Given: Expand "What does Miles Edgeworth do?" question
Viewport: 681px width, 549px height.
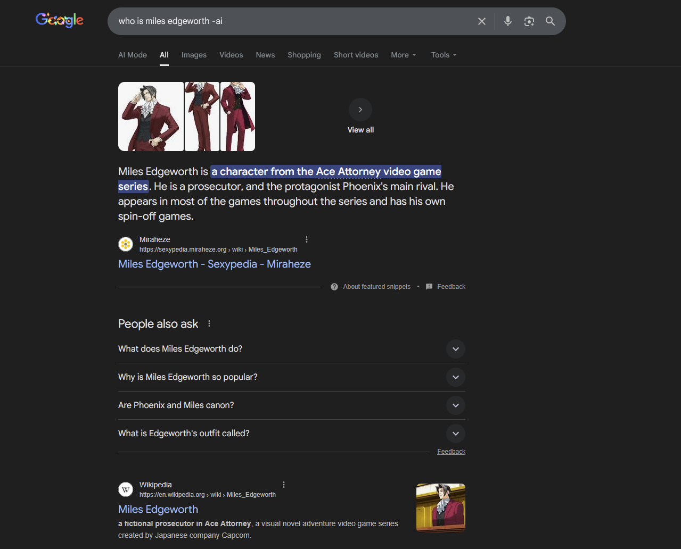Looking at the screenshot, I should point(455,349).
